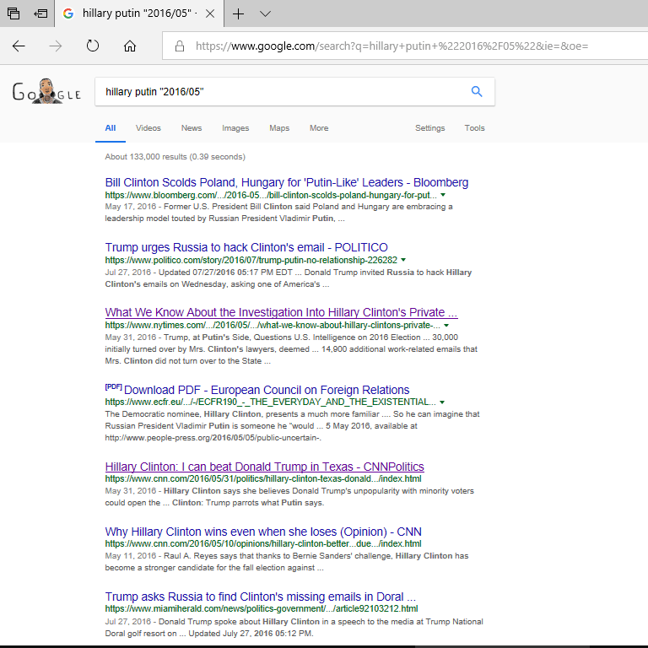Expand the Politico result URL arrow
648x648 pixels.
pyautogui.click(x=403, y=260)
